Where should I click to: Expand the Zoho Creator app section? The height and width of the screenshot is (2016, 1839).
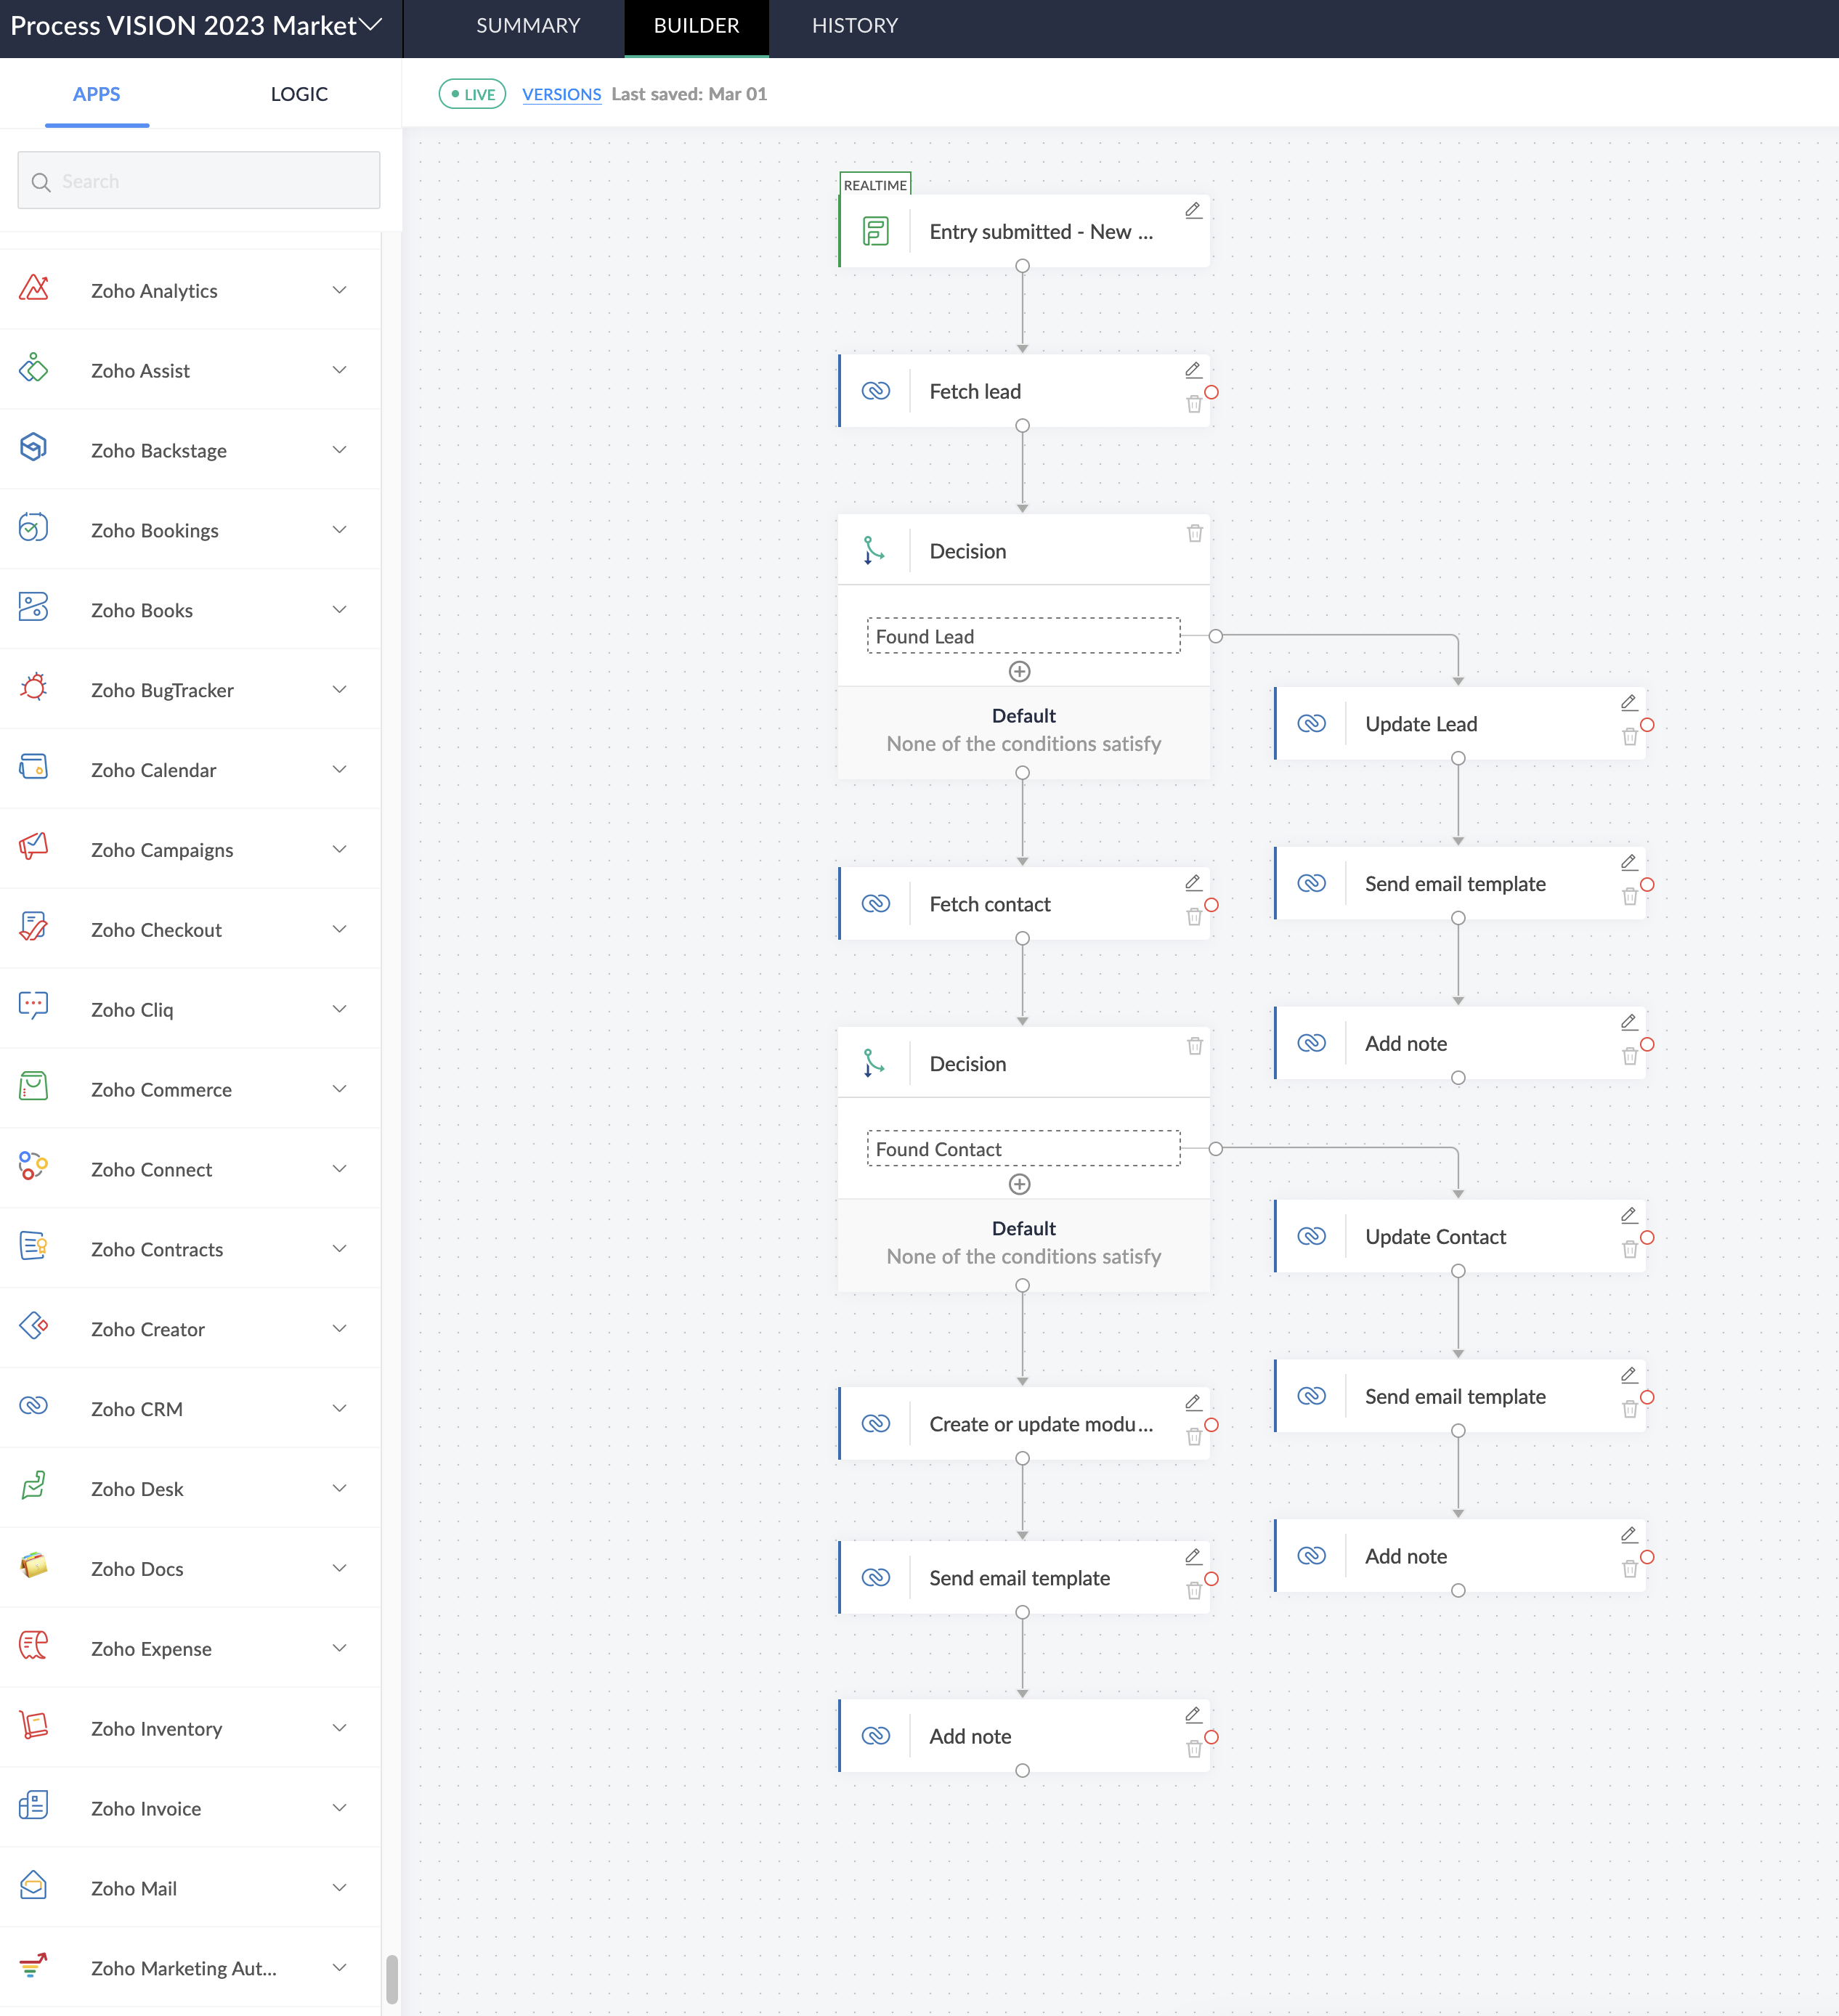click(x=340, y=1328)
